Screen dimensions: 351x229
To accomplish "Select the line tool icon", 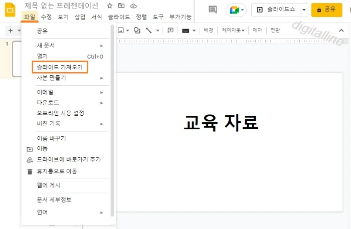I will [x=148, y=30].
